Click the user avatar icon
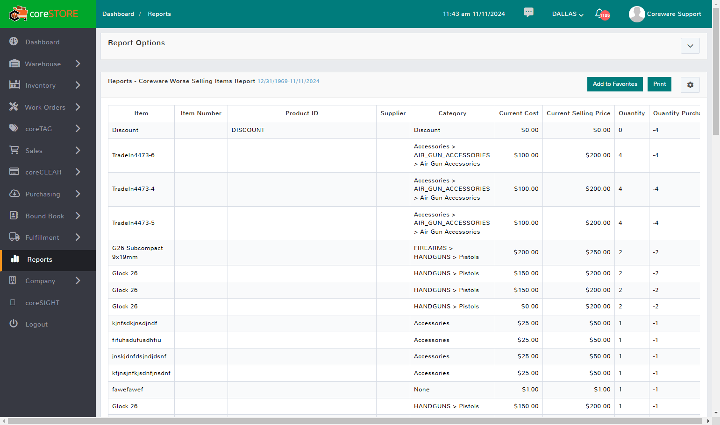The image size is (720, 425). coord(637,14)
